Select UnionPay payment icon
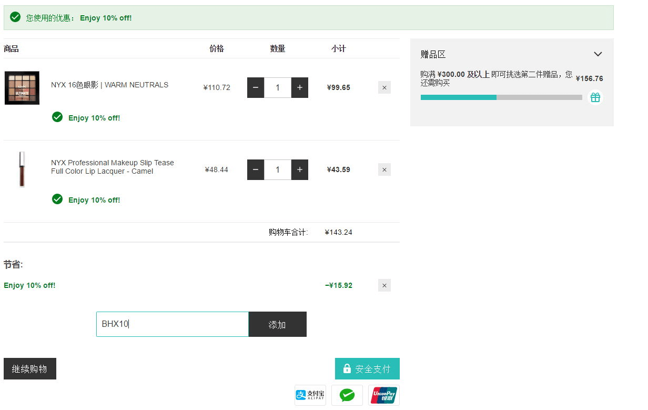The width and height of the screenshot is (648, 410). click(384, 395)
